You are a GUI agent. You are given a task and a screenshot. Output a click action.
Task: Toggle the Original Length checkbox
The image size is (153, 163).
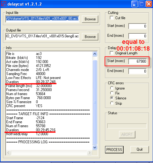point(112,53)
